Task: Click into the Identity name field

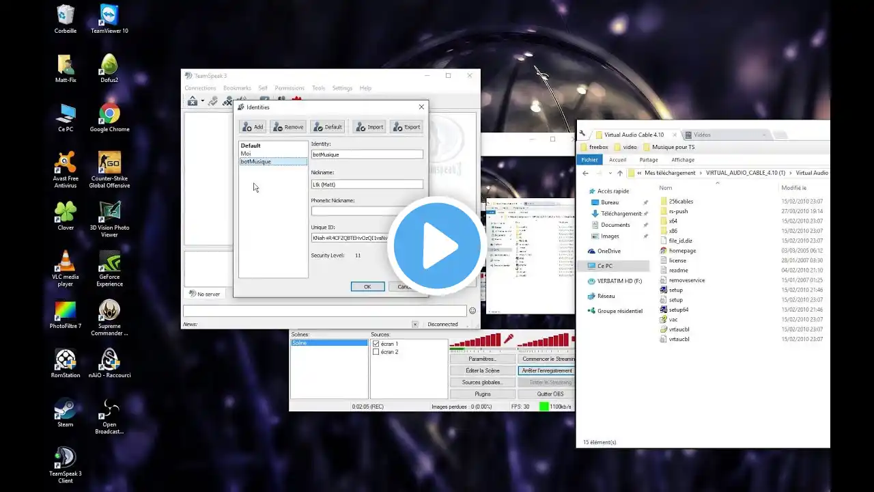Action: pyautogui.click(x=367, y=154)
